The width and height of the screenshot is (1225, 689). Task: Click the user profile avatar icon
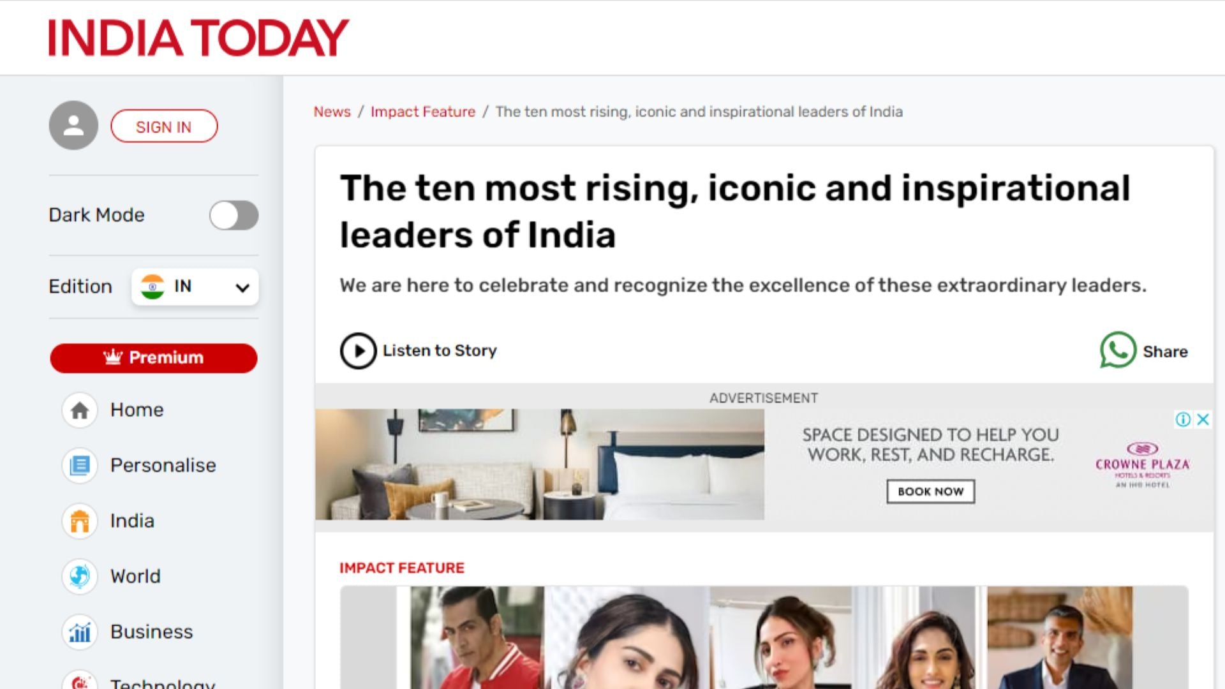tap(73, 126)
